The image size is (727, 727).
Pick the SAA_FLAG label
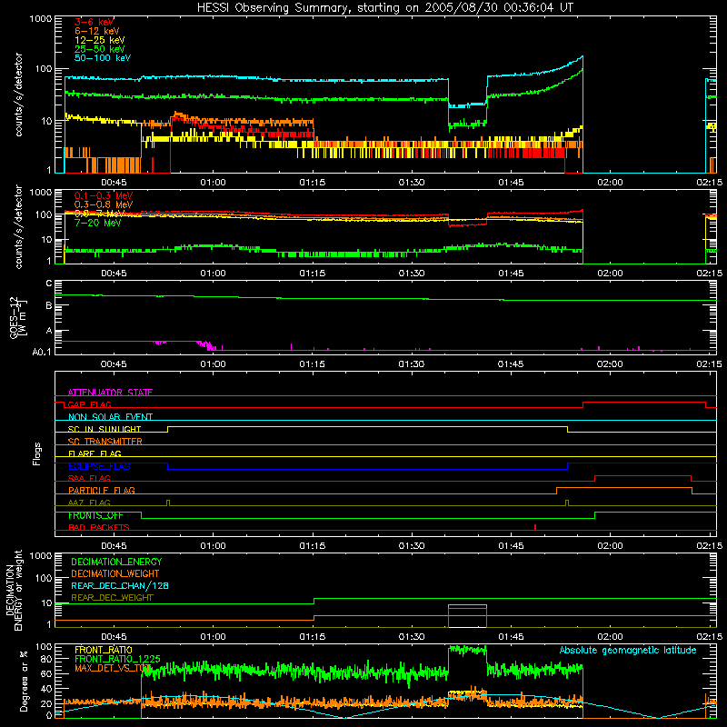coord(89,478)
